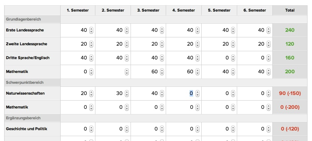
Task: Click the red Naturwissenschaften total 90 (-150)
Action: click(290, 93)
